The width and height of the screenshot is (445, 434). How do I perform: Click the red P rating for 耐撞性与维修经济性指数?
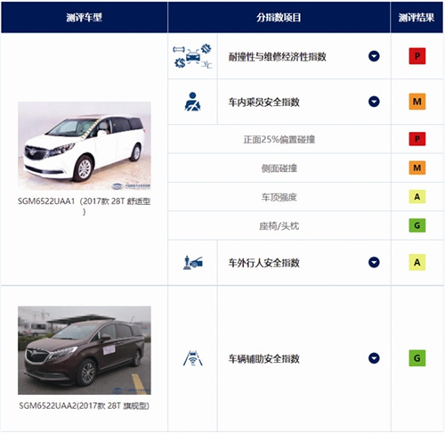coord(417,56)
